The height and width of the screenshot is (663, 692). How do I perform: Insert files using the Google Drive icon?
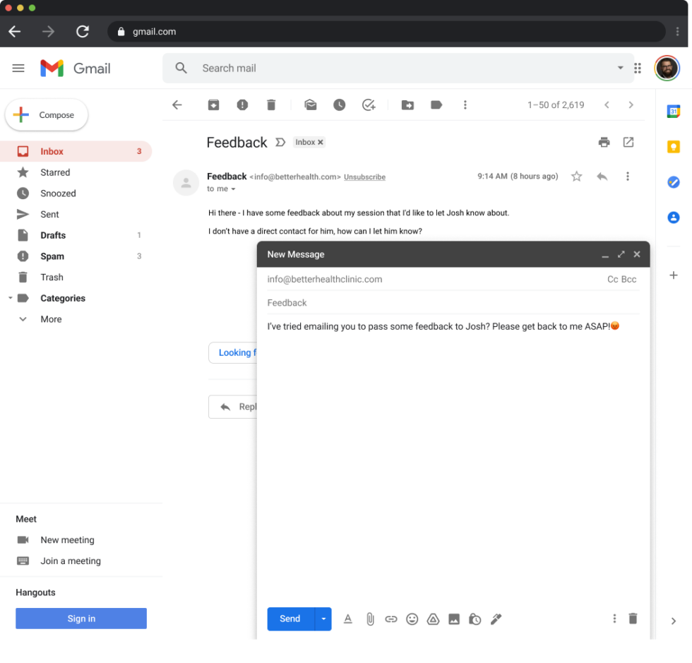[433, 619]
